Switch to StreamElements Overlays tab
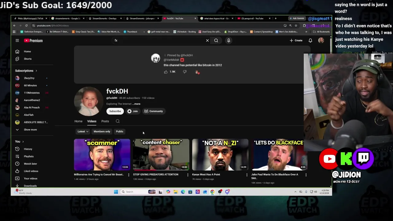This screenshot has width=393, height=221. tap(104, 18)
